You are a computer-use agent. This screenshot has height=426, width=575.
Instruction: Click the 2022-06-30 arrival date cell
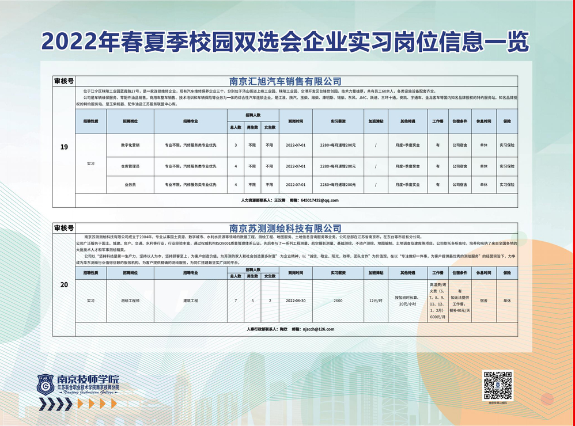[x=296, y=301]
